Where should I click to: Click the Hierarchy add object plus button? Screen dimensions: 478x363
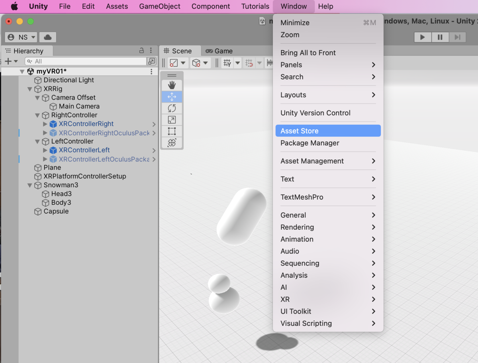click(8, 61)
